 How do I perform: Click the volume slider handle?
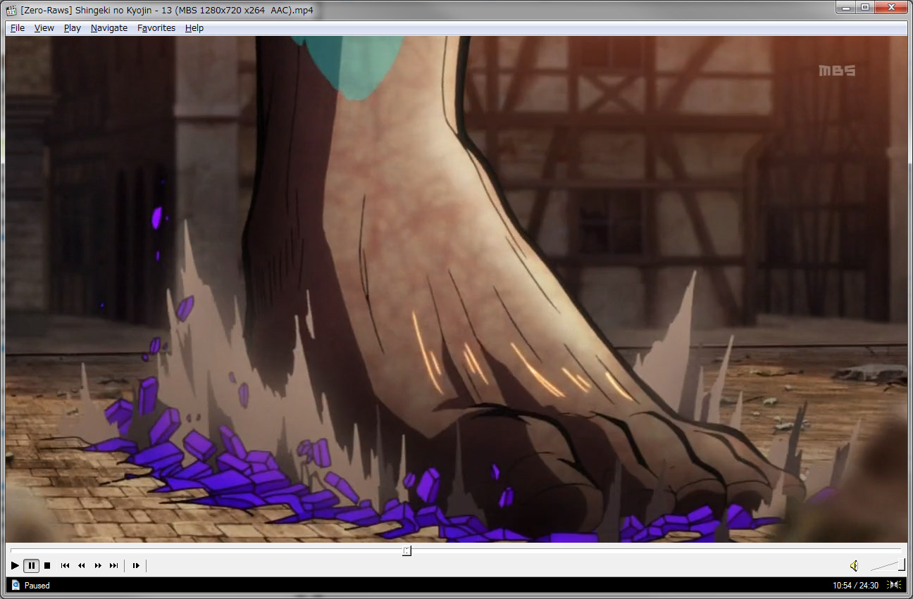(x=901, y=565)
